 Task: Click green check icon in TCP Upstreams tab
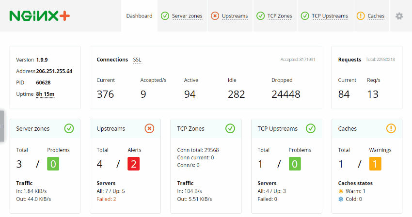coord(305,16)
